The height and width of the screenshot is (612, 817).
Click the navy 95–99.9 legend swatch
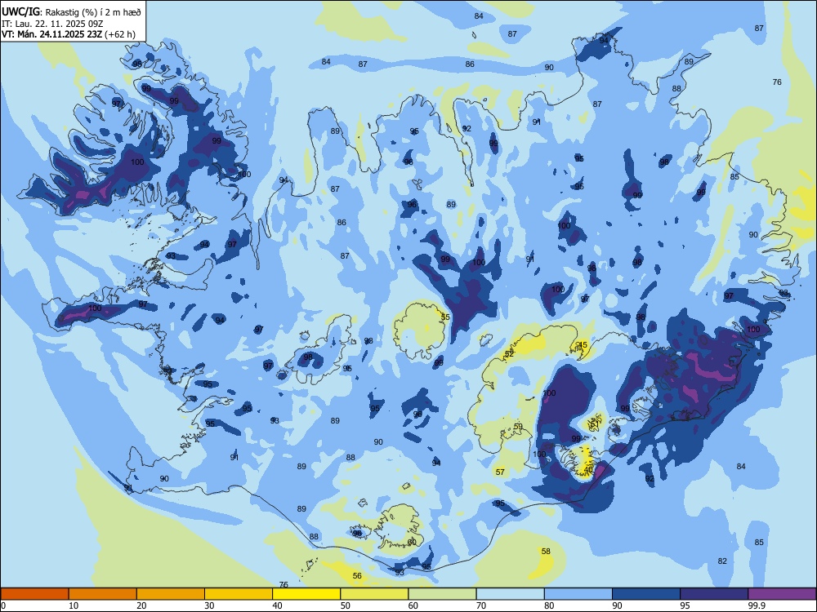tap(714, 594)
